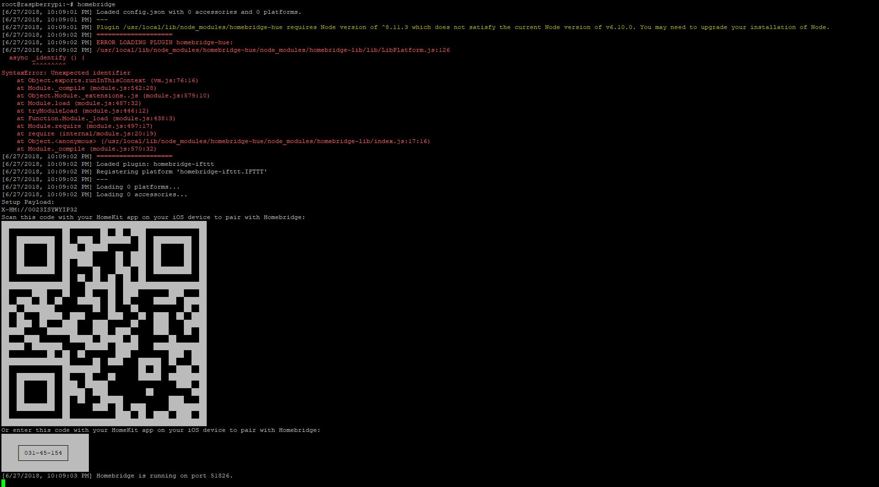Click 'at Module._compile (module.js:570:32)' stack line
Image resolution: width=879 pixels, height=487 pixels.
(87, 149)
